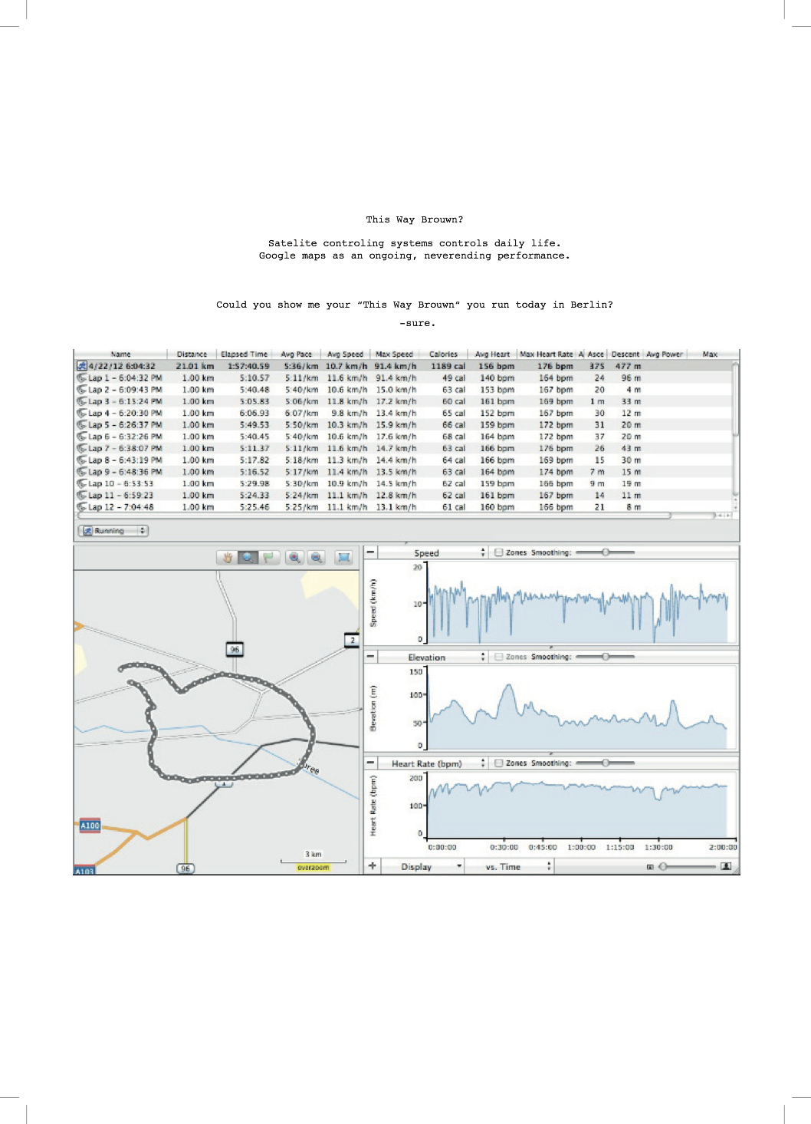The image size is (811, 1124).
Task: Adjust the chart size slider at bottom
Action: tap(688, 867)
